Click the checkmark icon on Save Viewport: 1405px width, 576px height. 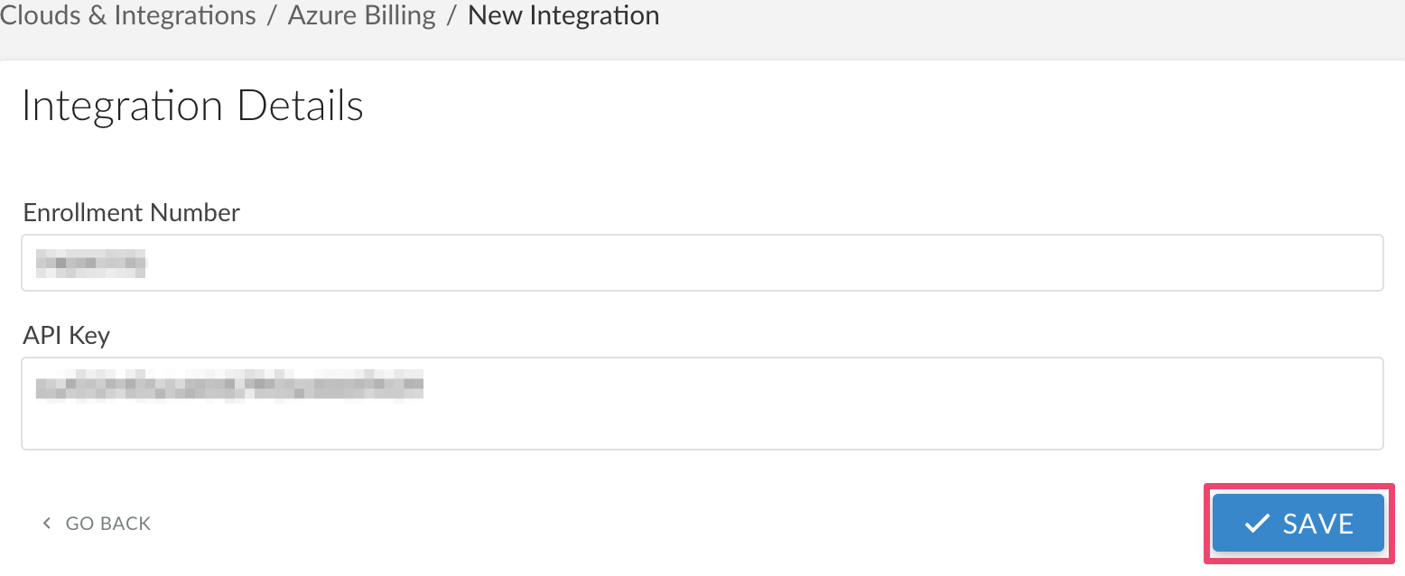click(1256, 524)
